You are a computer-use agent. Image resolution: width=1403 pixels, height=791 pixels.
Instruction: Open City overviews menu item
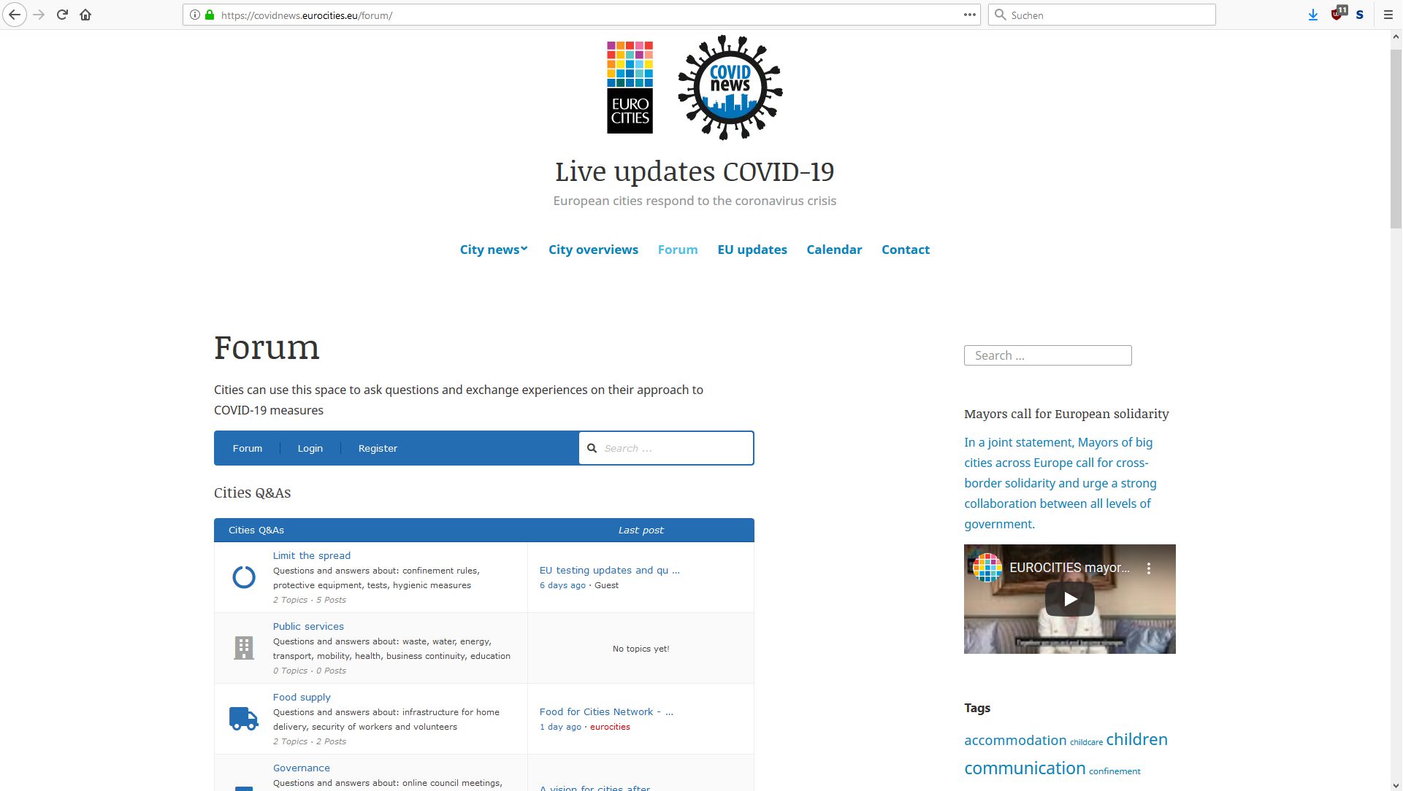coord(593,250)
